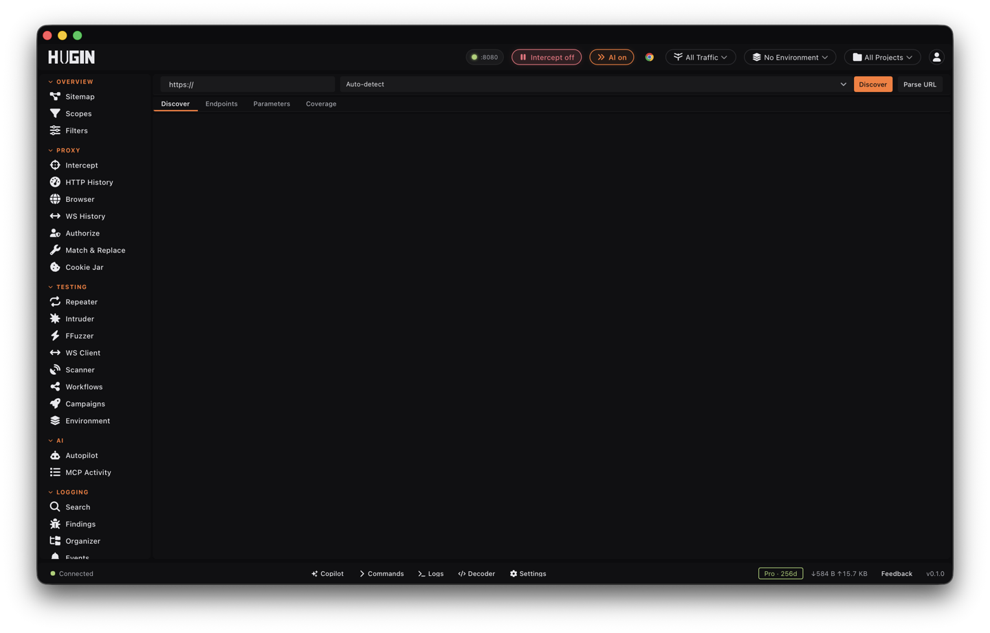Open Copilot from the bottom bar

[x=327, y=573]
